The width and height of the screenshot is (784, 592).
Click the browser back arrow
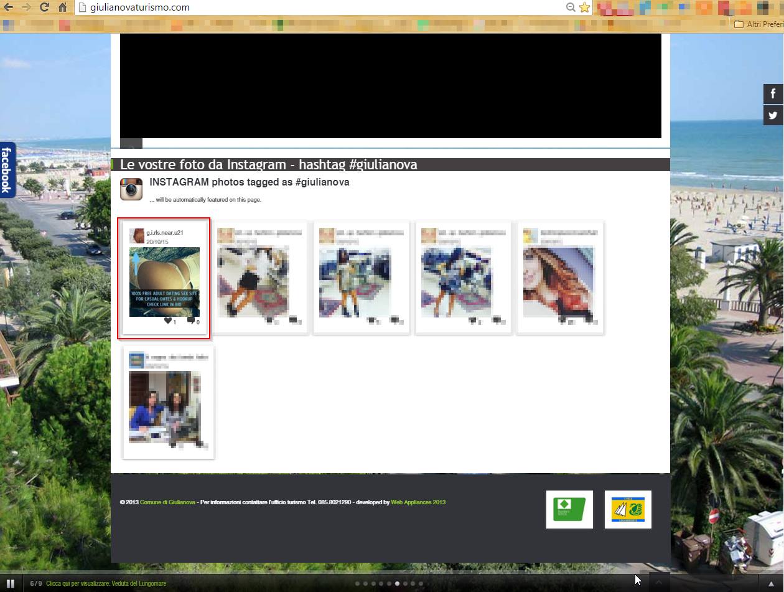tap(9, 7)
